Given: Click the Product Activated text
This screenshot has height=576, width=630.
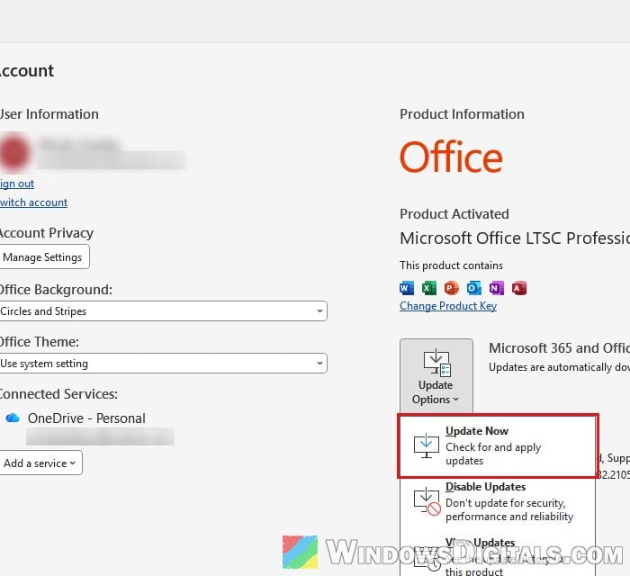Looking at the screenshot, I should click(x=454, y=214).
